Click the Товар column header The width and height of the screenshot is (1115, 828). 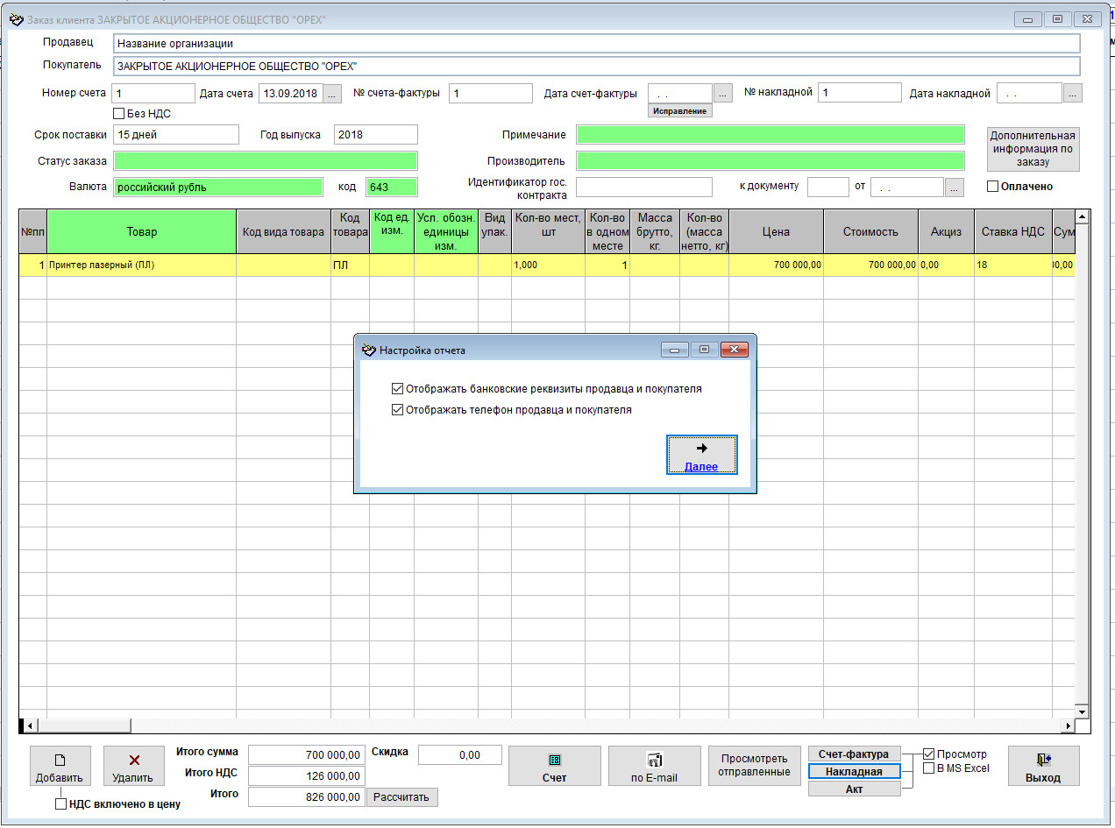point(141,232)
